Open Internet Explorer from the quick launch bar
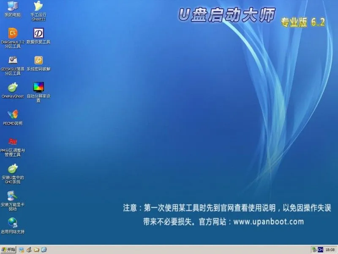Image resolution: width=338 pixels, height=254 pixels. (x=44, y=249)
